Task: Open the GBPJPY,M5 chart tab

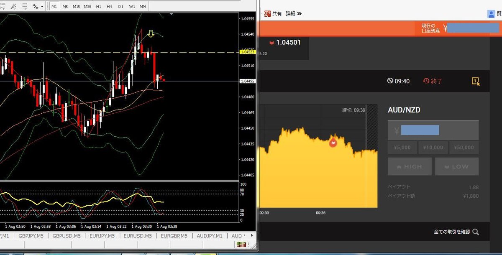Action: pyautogui.click(x=31, y=236)
